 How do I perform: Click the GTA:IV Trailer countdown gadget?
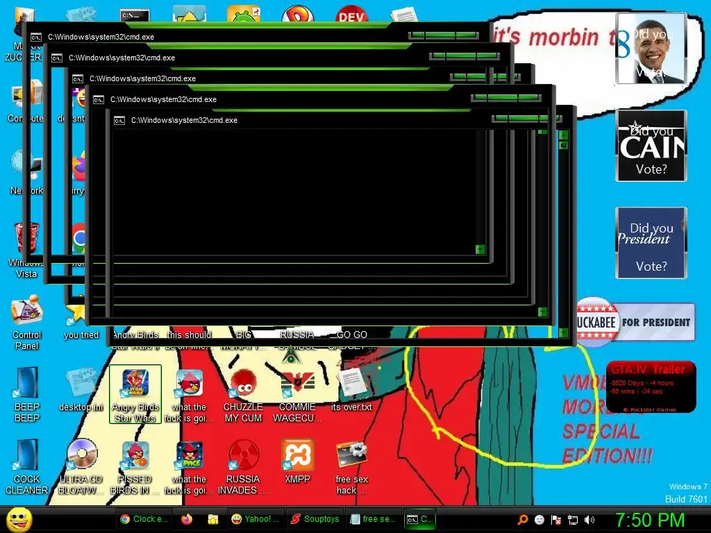pos(651,387)
